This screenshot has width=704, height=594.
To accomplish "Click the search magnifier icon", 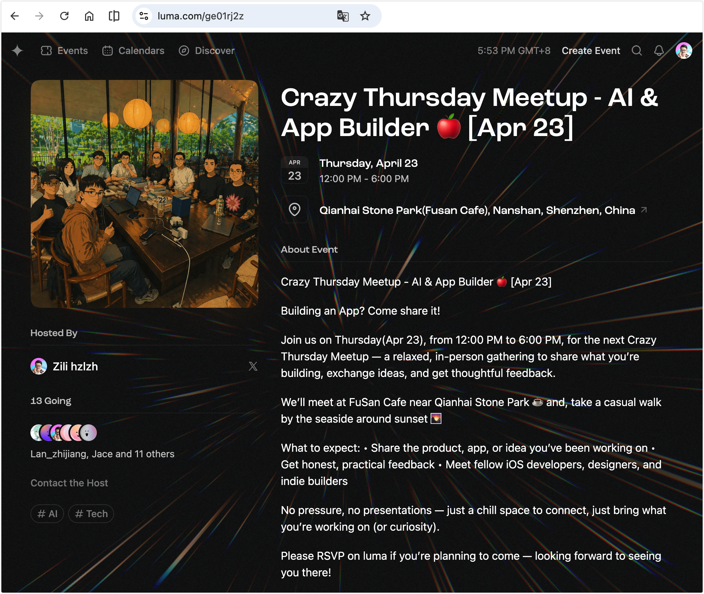I will tap(637, 51).
